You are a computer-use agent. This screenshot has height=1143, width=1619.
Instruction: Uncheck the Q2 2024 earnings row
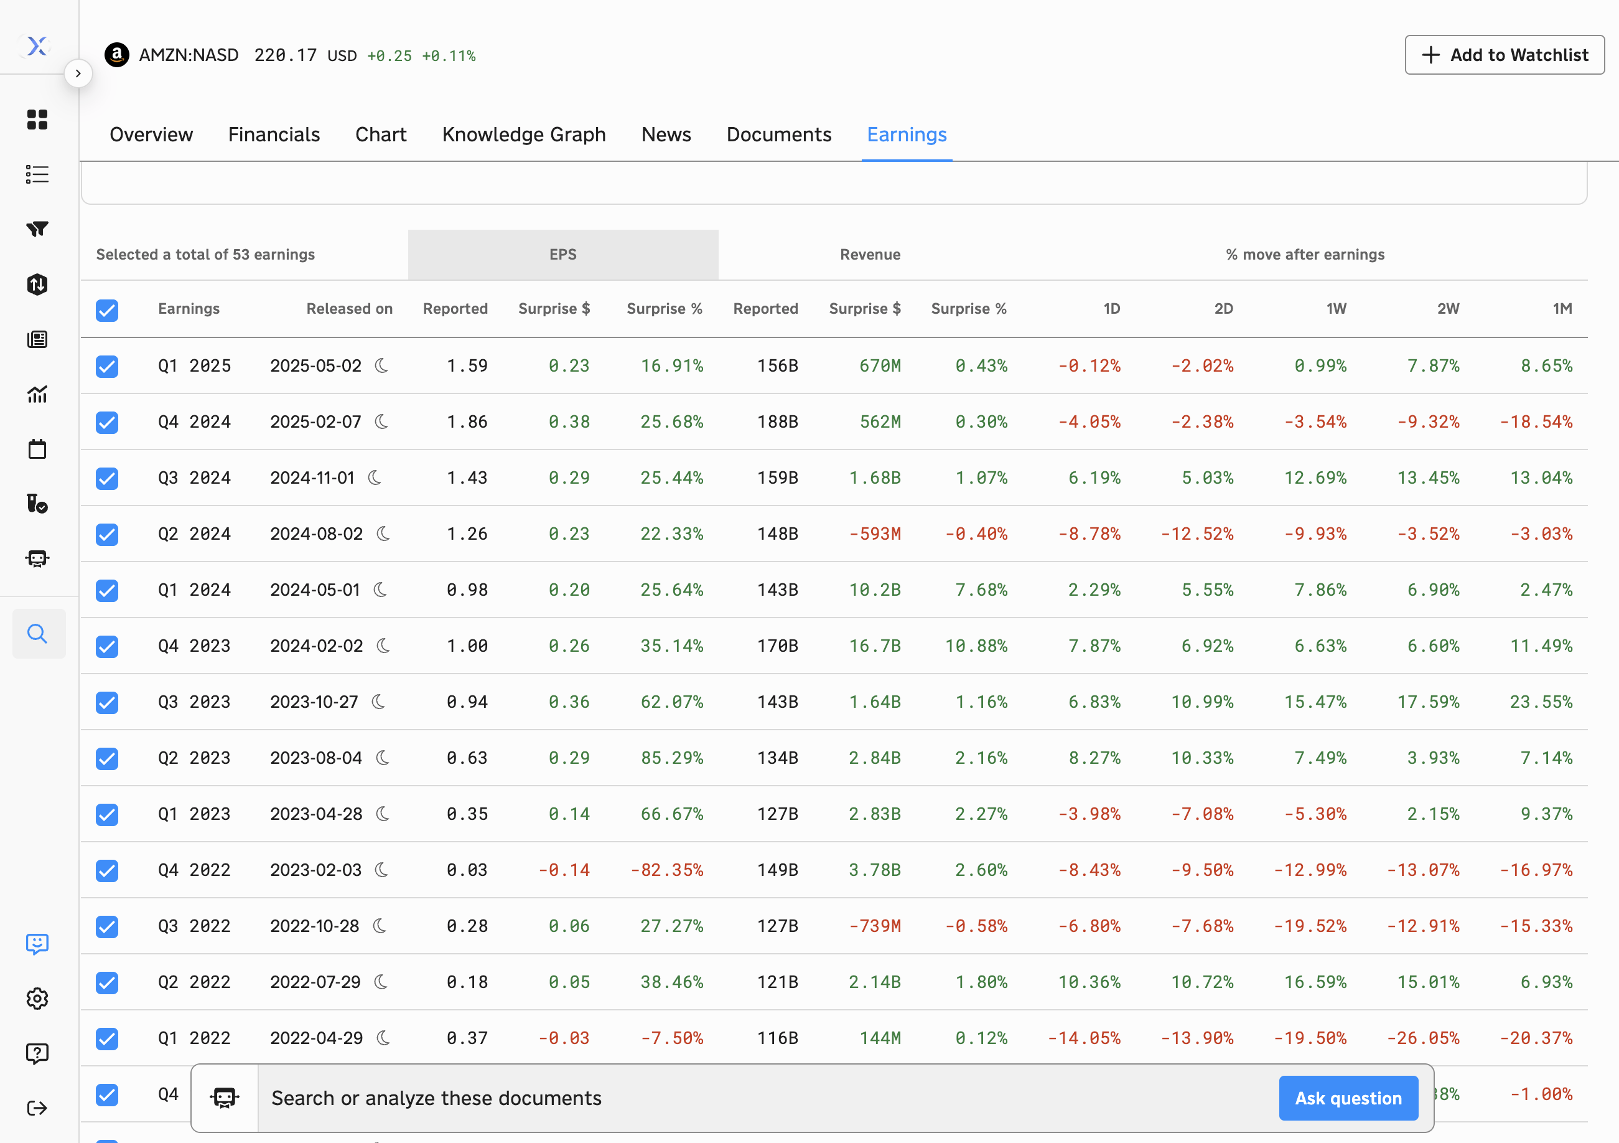coord(107,535)
